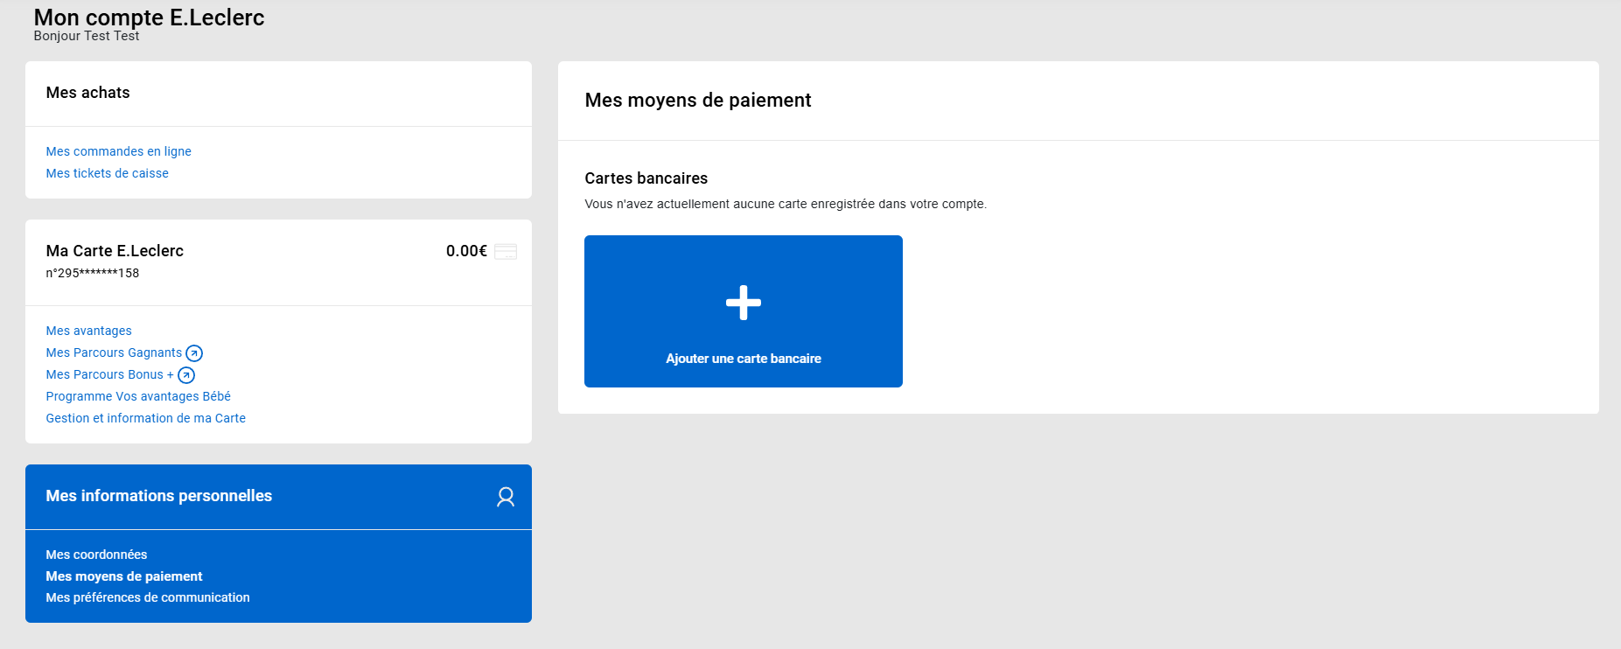Click the external link icon beside Mes Parcours Bonus +

[186, 375]
